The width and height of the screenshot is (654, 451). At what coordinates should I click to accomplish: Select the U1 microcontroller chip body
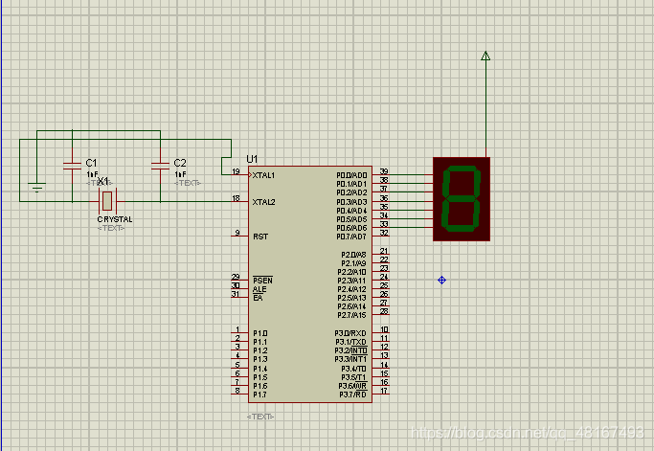(310, 284)
